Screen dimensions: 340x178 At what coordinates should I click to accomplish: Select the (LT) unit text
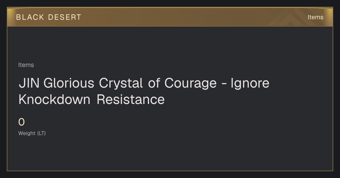click(41, 133)
